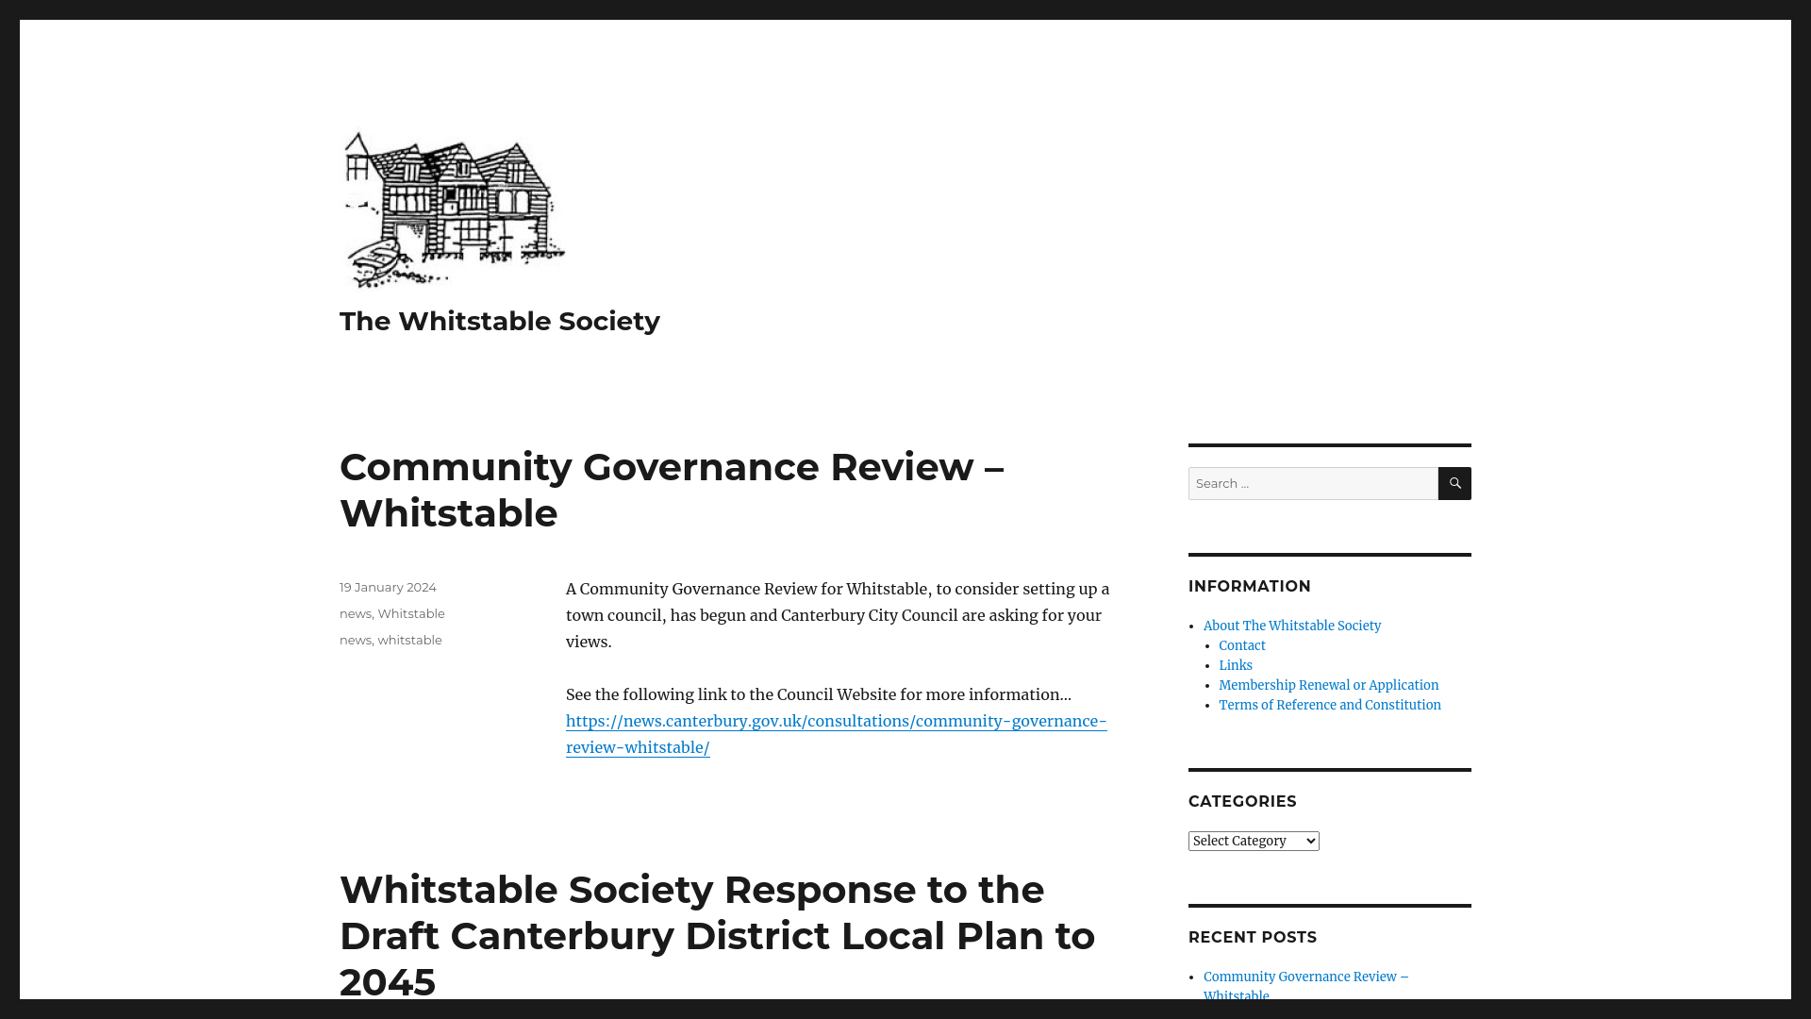The width and height of the screenshot is (1811, 1019).
Task: Open Community Governance Review – Whitstable post heading
Action: [672, 490]
